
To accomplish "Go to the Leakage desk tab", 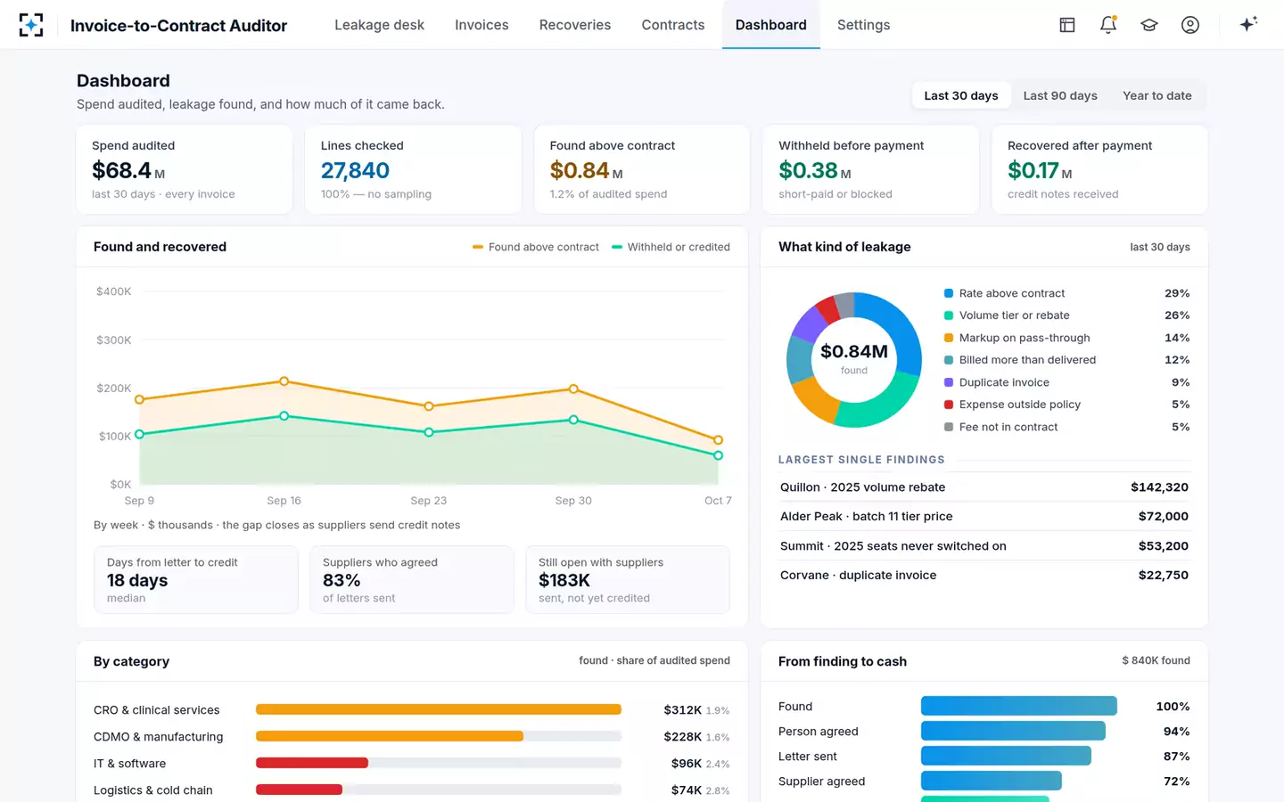I will [379, 25].
